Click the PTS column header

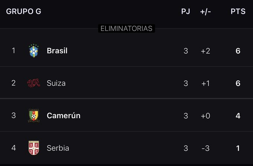tap(238, 12)
